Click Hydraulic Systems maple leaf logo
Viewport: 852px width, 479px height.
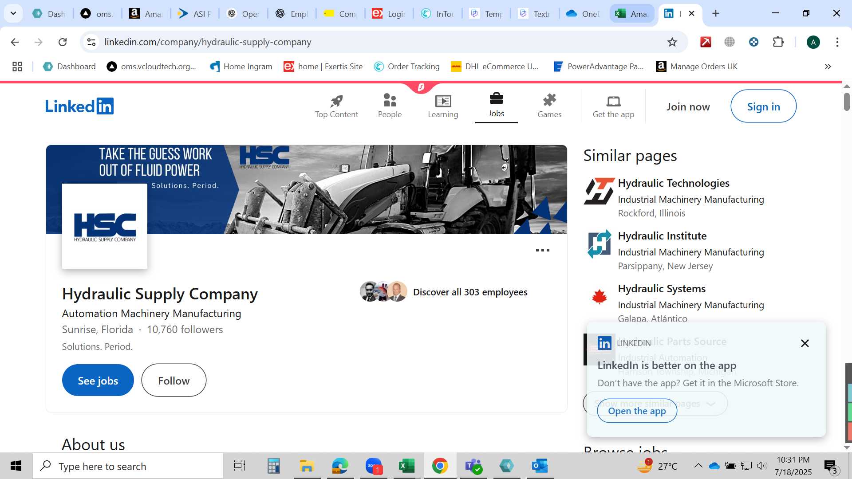pyautogui.click(x=599, y=296)
